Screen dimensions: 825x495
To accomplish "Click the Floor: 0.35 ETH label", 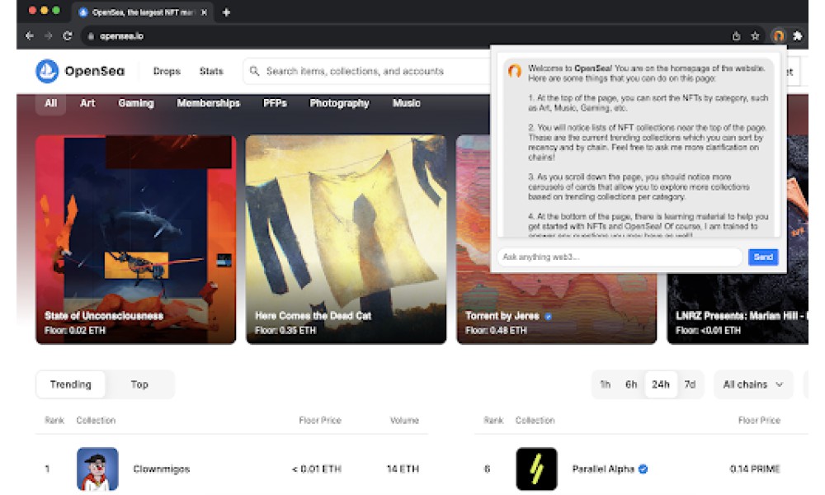I will 285,330.
